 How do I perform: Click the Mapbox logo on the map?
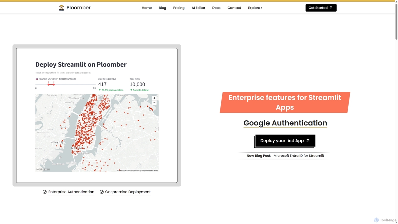coord(43,170)
